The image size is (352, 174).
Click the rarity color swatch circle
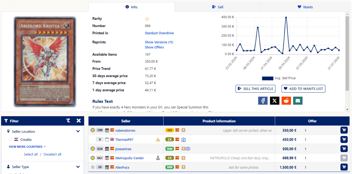[x=147, y=19]
